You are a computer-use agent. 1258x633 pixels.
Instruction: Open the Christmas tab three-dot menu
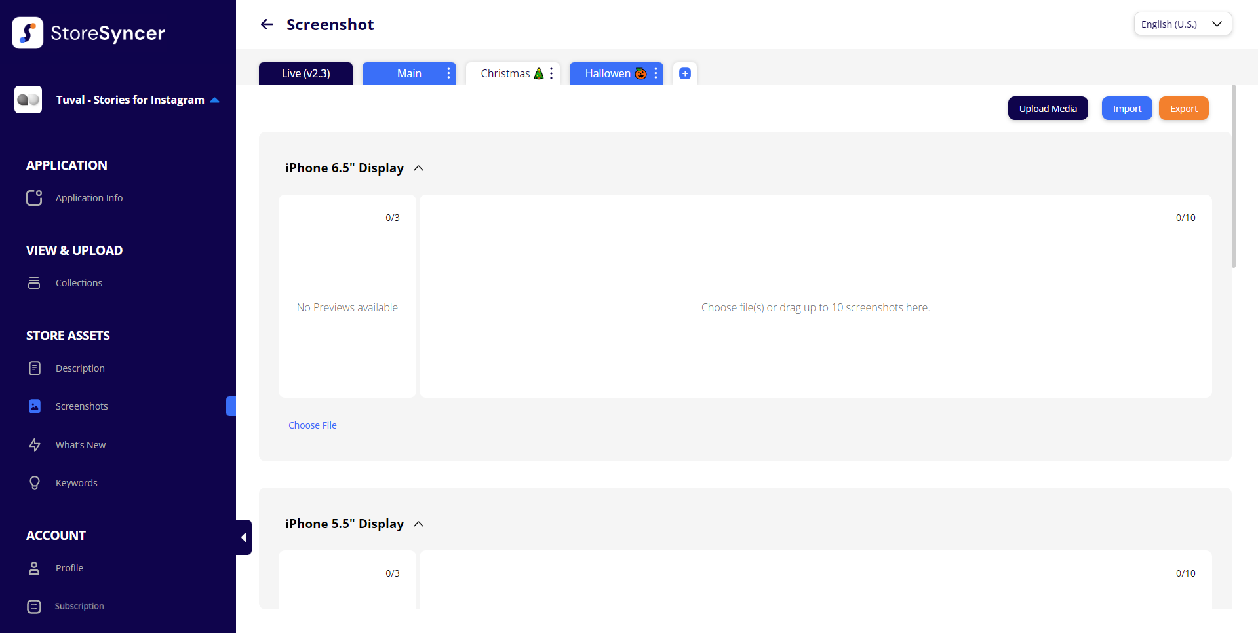coord(551,73)
